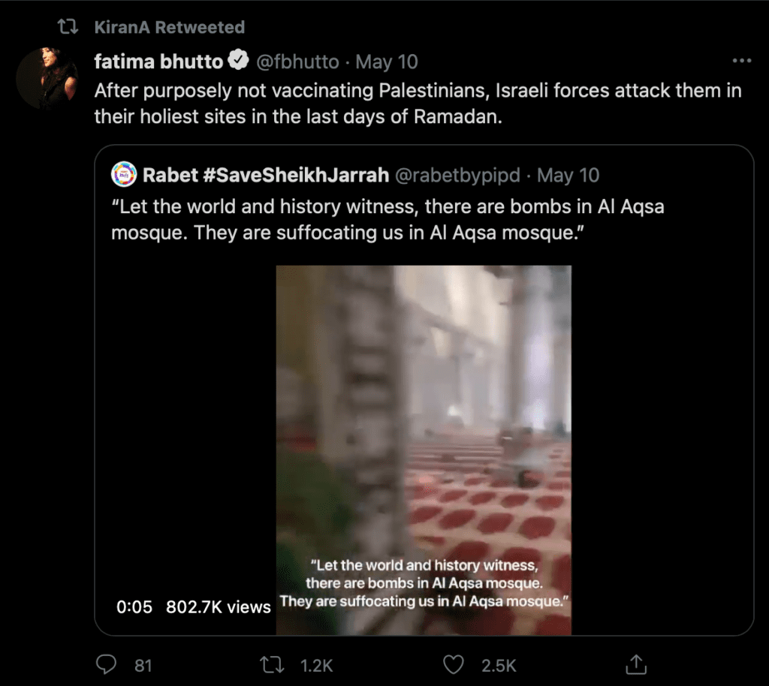Open the three-dot more options menu

[x=741, y=61]
